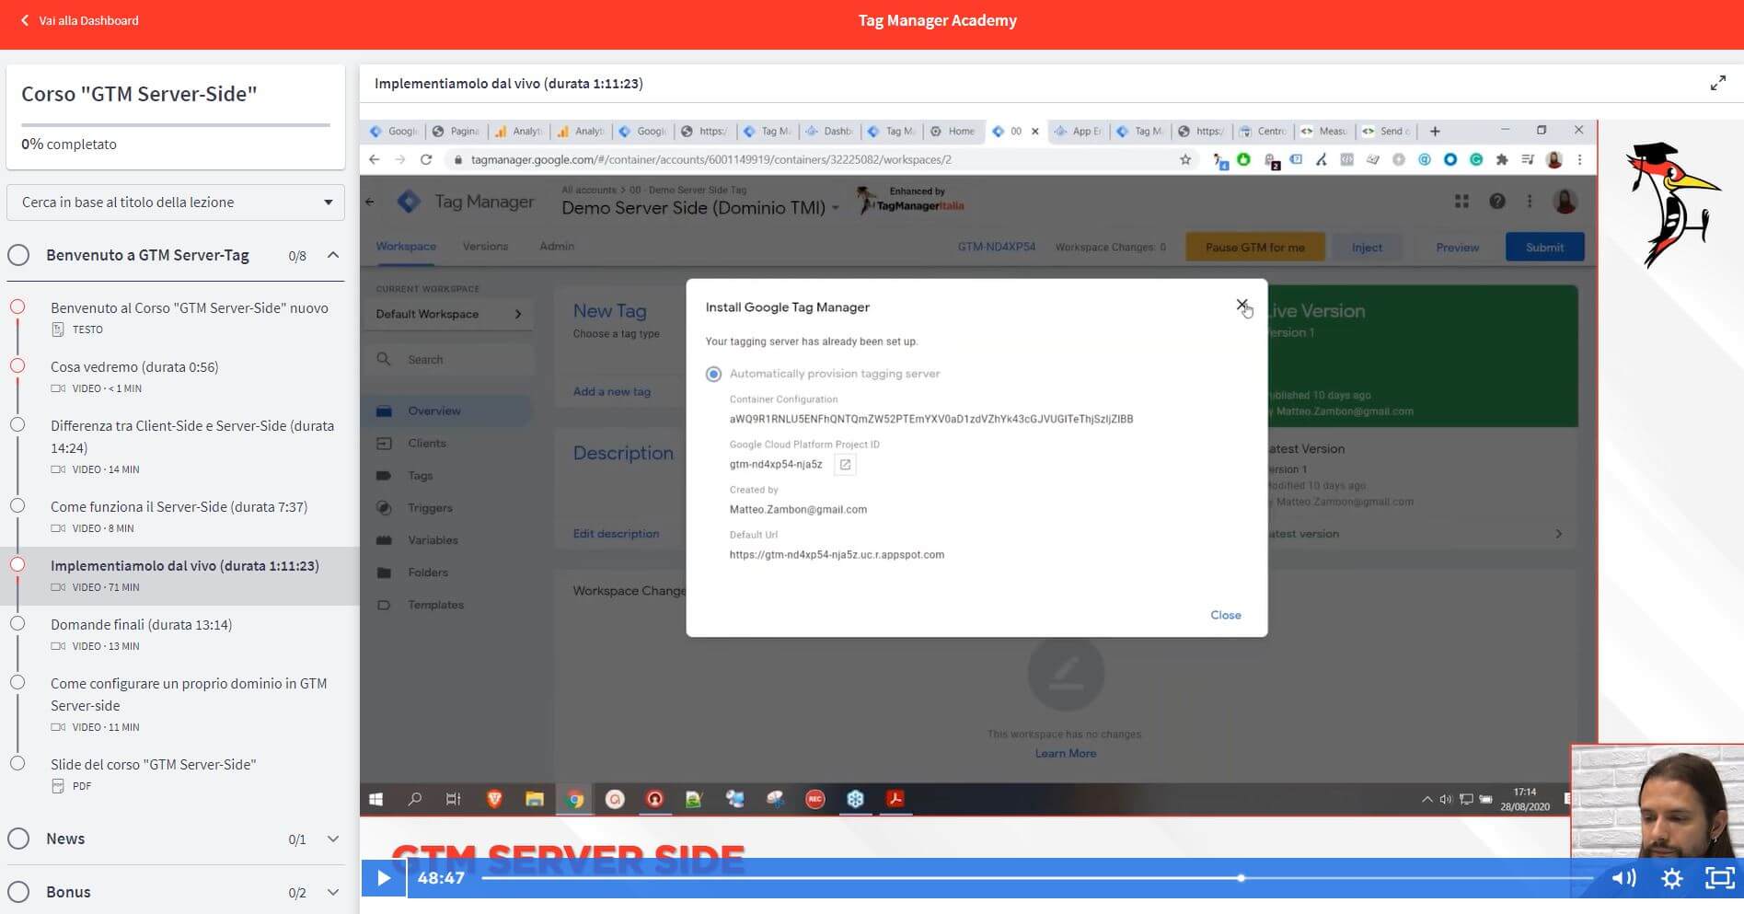Play the video with the play button
The image size is (1744, 914).
coord(383,878)
